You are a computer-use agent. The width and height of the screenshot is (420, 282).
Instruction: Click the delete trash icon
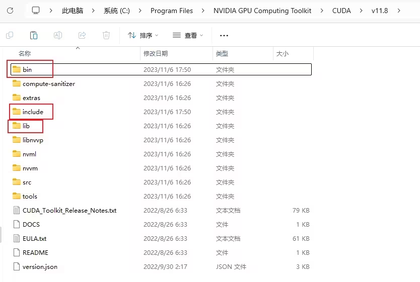(106, 35)
